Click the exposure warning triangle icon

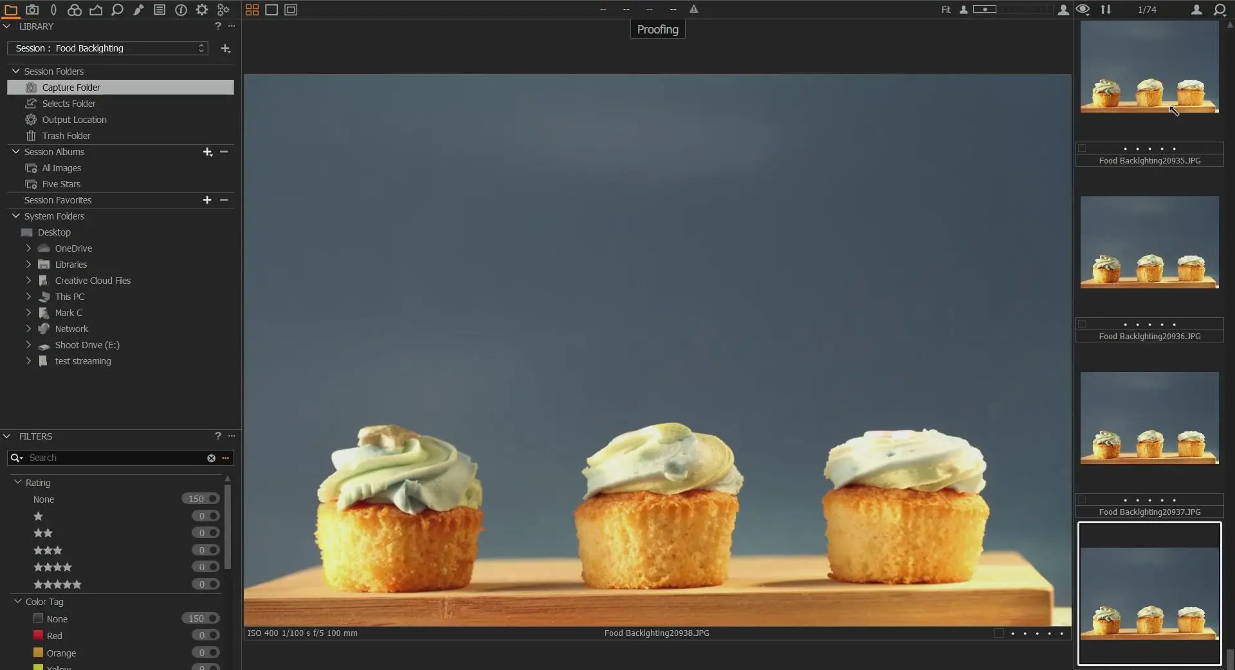click(693, 9)
